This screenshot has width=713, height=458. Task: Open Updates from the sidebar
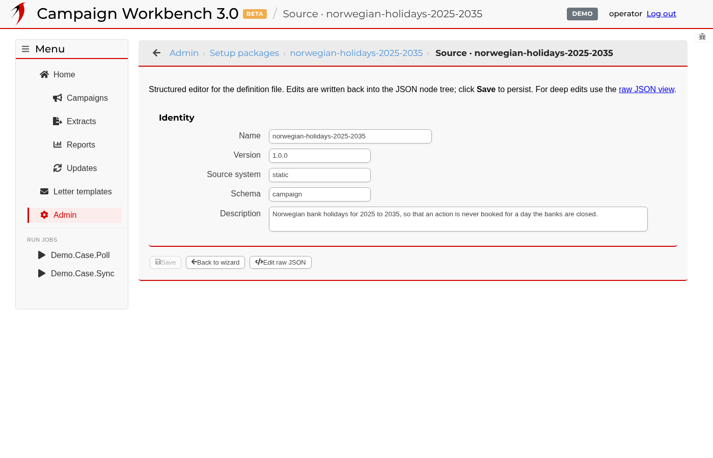point(81,168)
